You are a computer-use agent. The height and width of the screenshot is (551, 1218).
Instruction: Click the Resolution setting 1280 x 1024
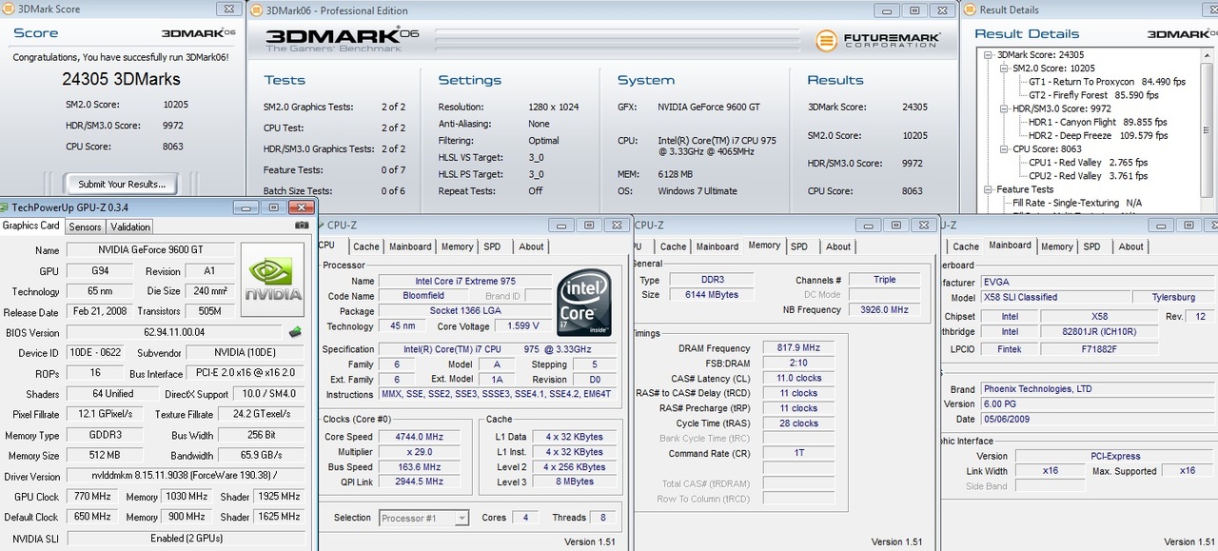(553, 107)
